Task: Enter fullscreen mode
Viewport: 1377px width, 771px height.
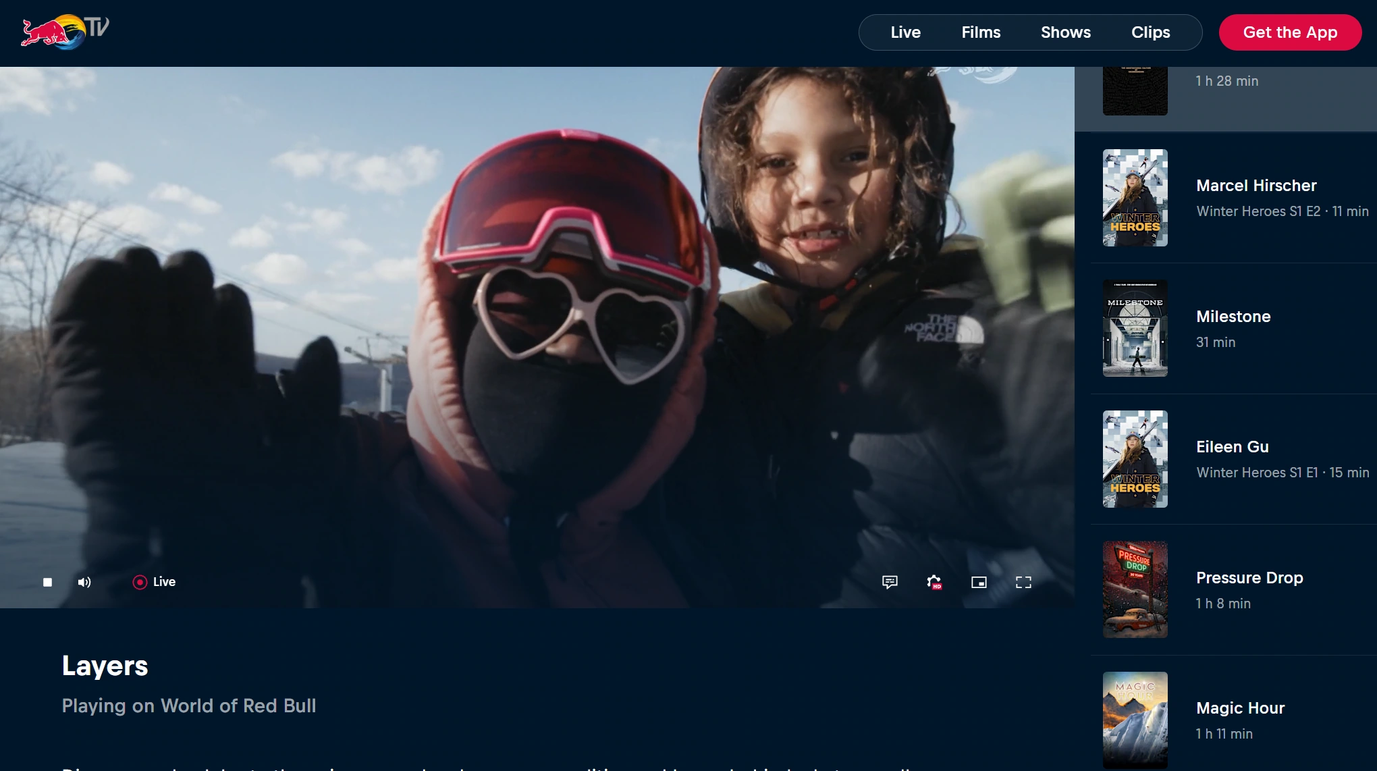Action: 1024,582
